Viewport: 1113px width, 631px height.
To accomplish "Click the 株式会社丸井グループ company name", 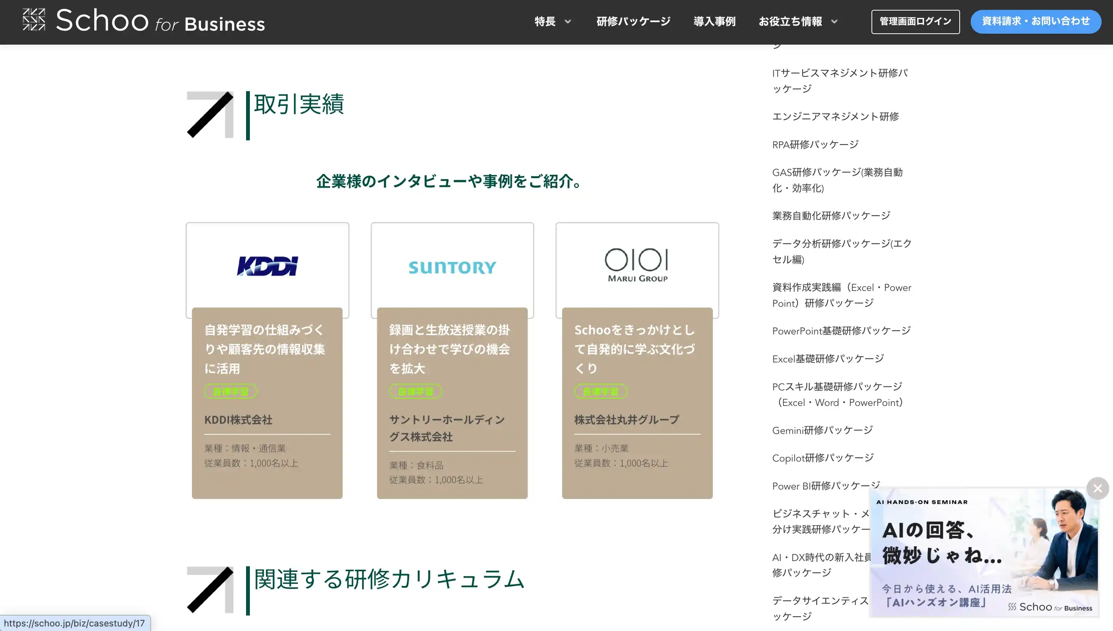I will tap(627, 420).
